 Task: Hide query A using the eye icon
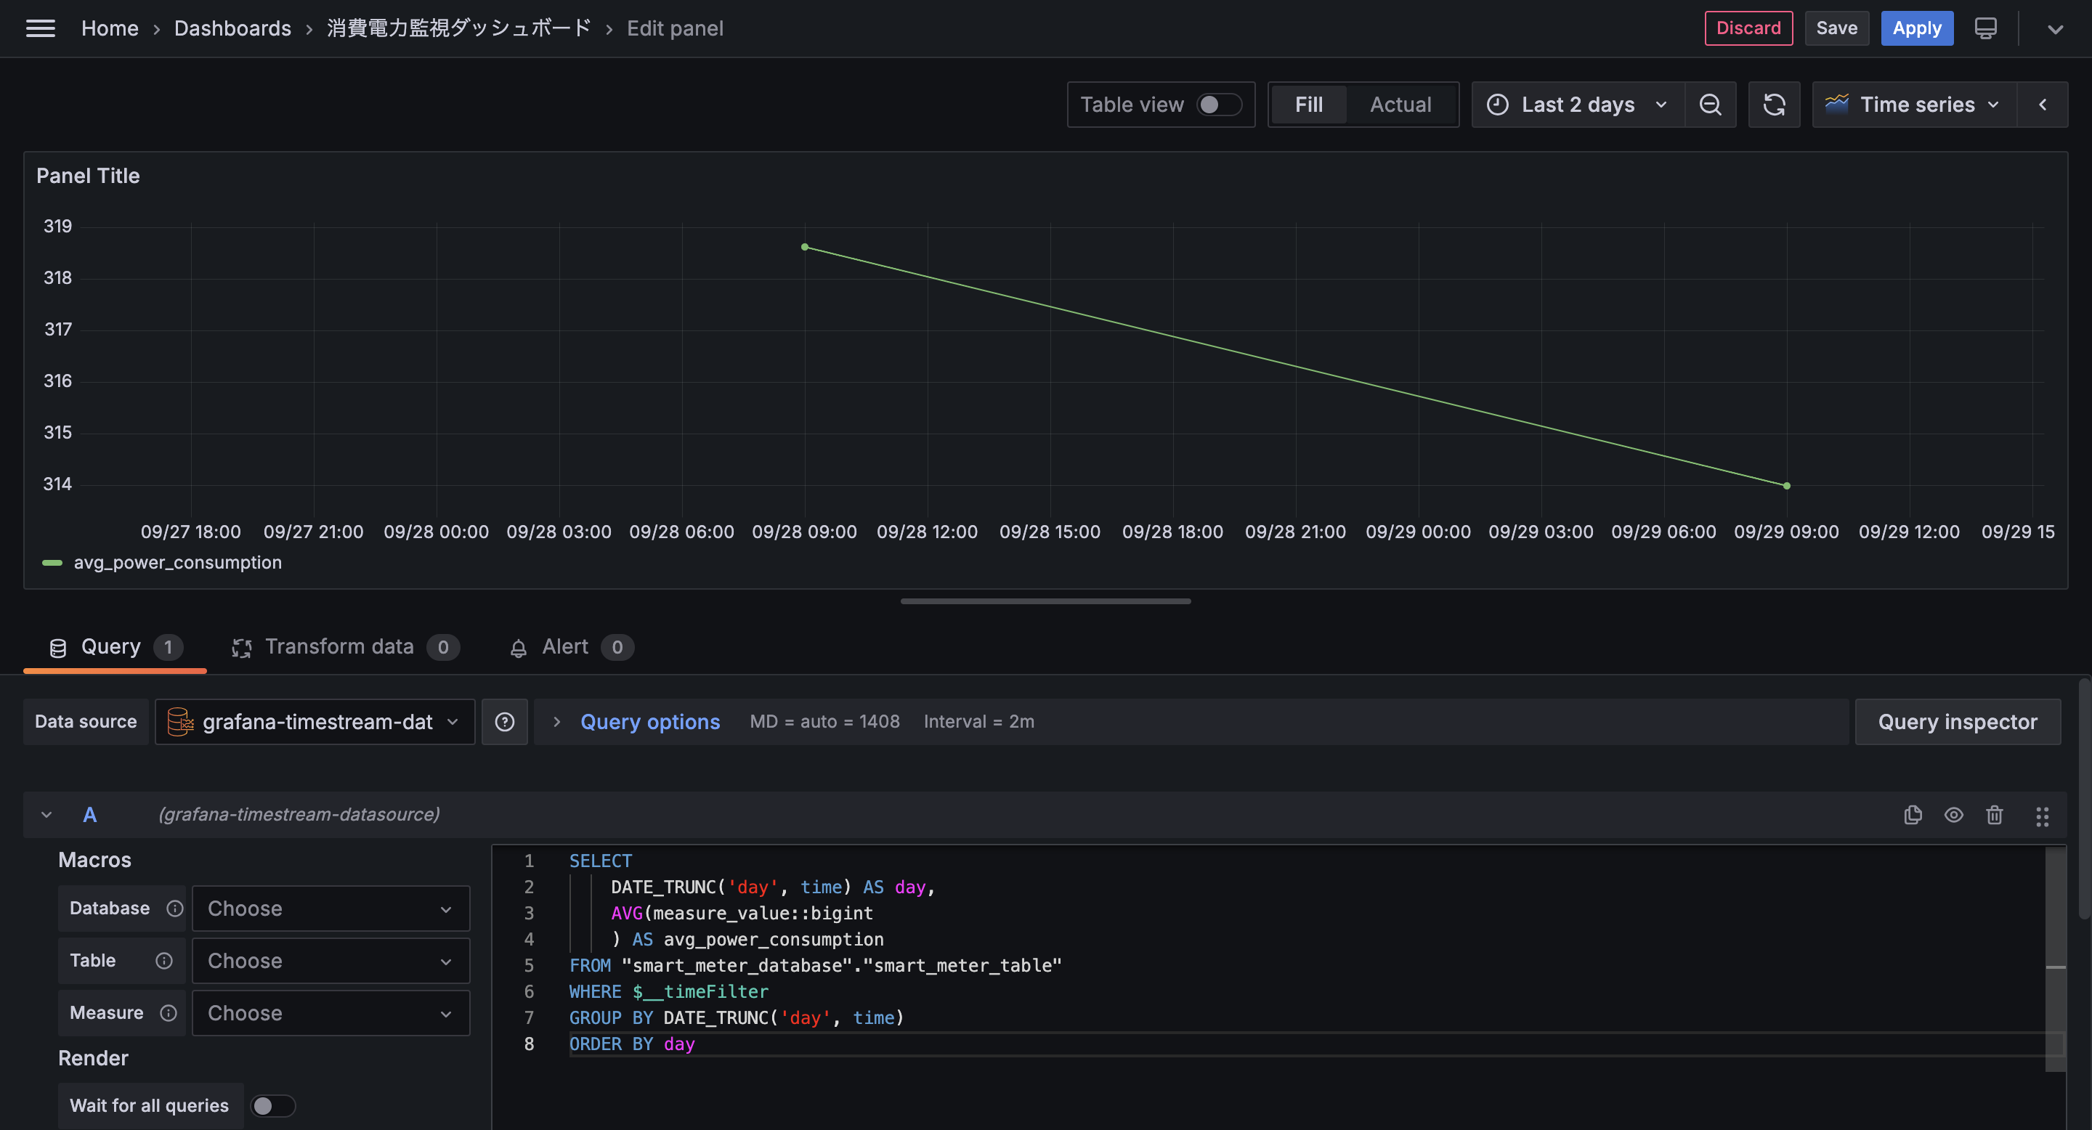click(1953, 814)
